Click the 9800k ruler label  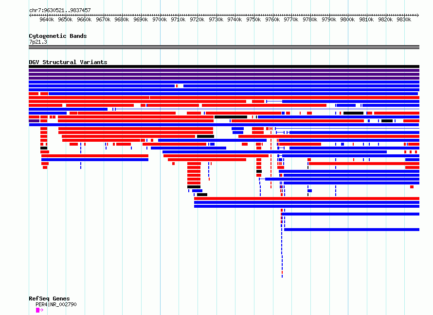tap(347, 19)
